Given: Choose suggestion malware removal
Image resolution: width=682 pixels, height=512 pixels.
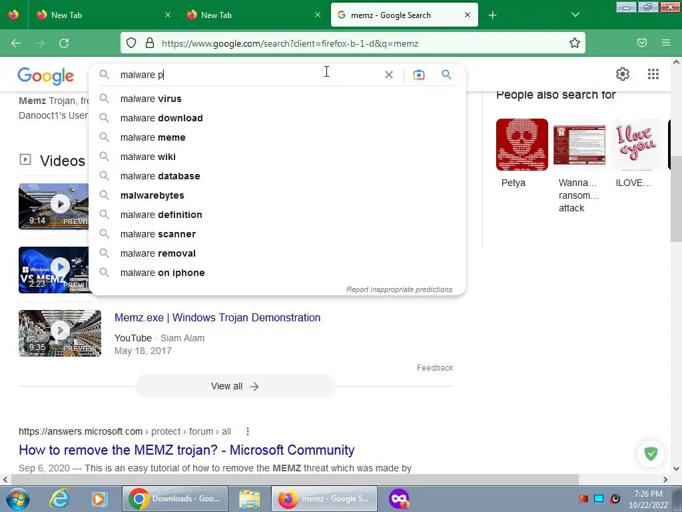Looking at the screenshot, I should (x=277, y=253).
